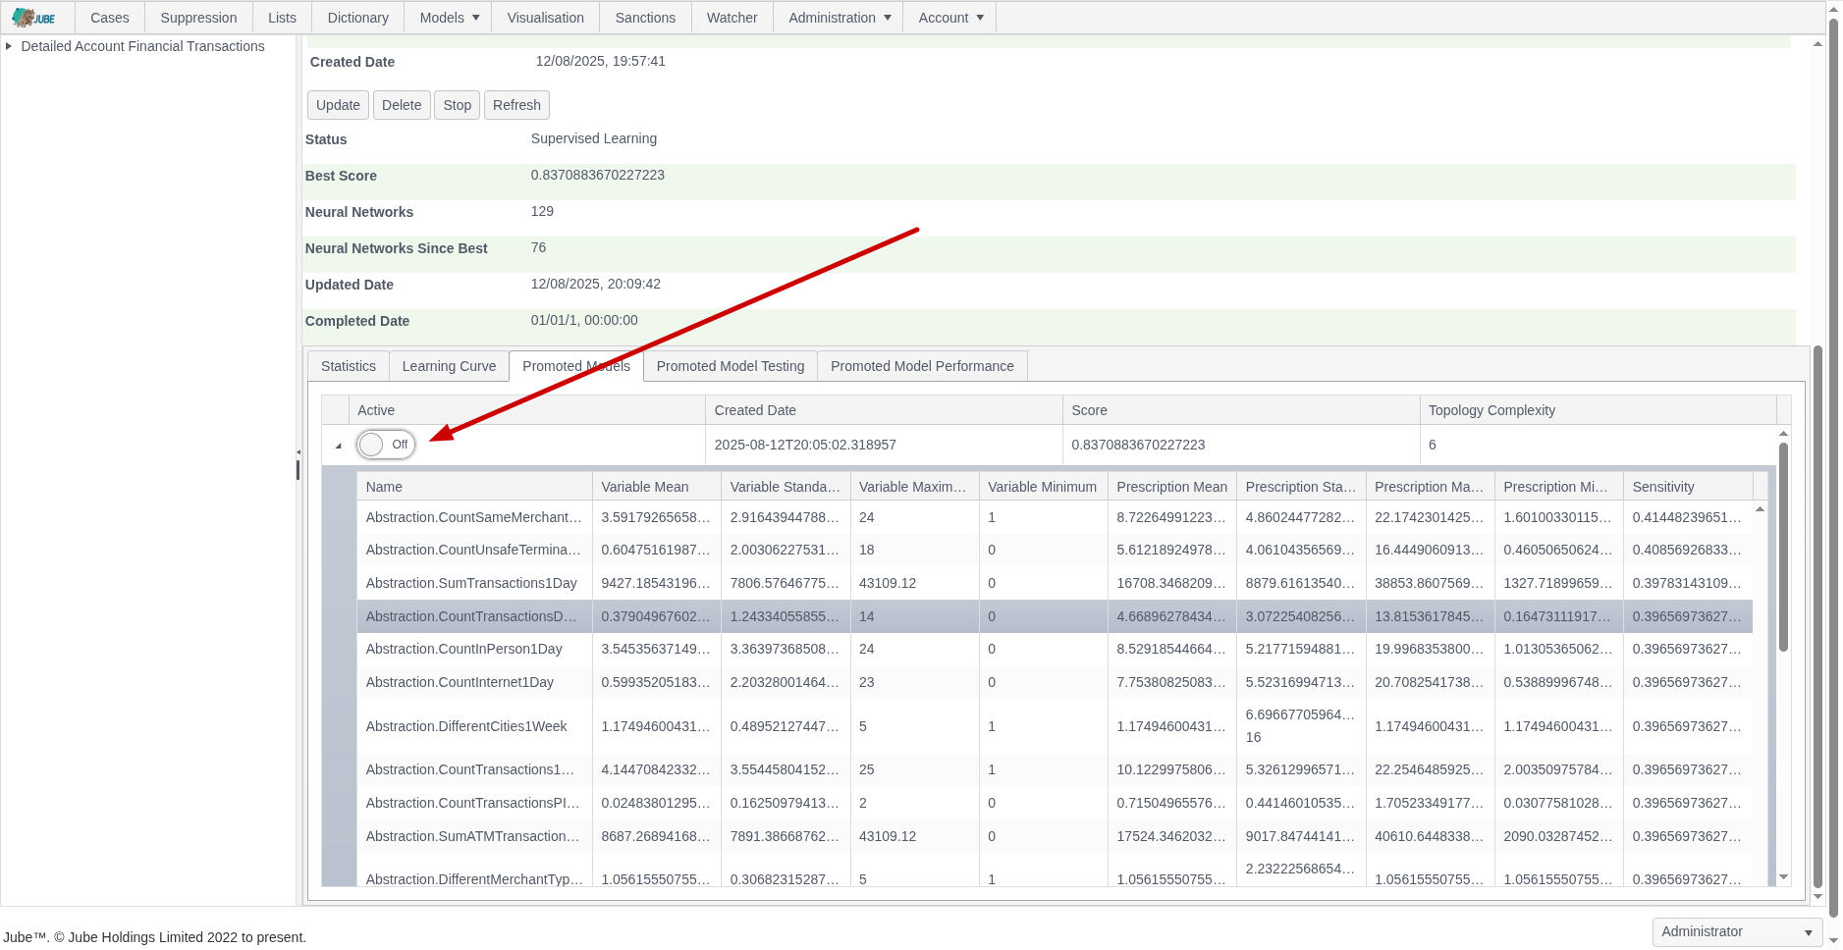Viewport: 1843px width, 950px height.
Task: Switch to the Learning Curve tab
Action: pyautogui.click(x=449, y=366)
